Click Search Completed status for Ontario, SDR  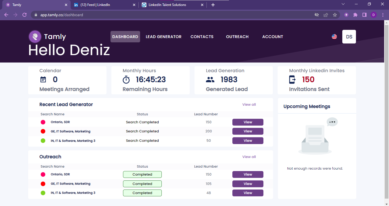click(142, 122)
